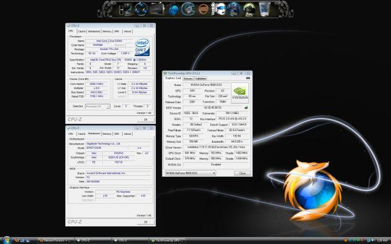
Task: Click the BIOS Version field in GPU-Z
Action: [x=213, y=107]
